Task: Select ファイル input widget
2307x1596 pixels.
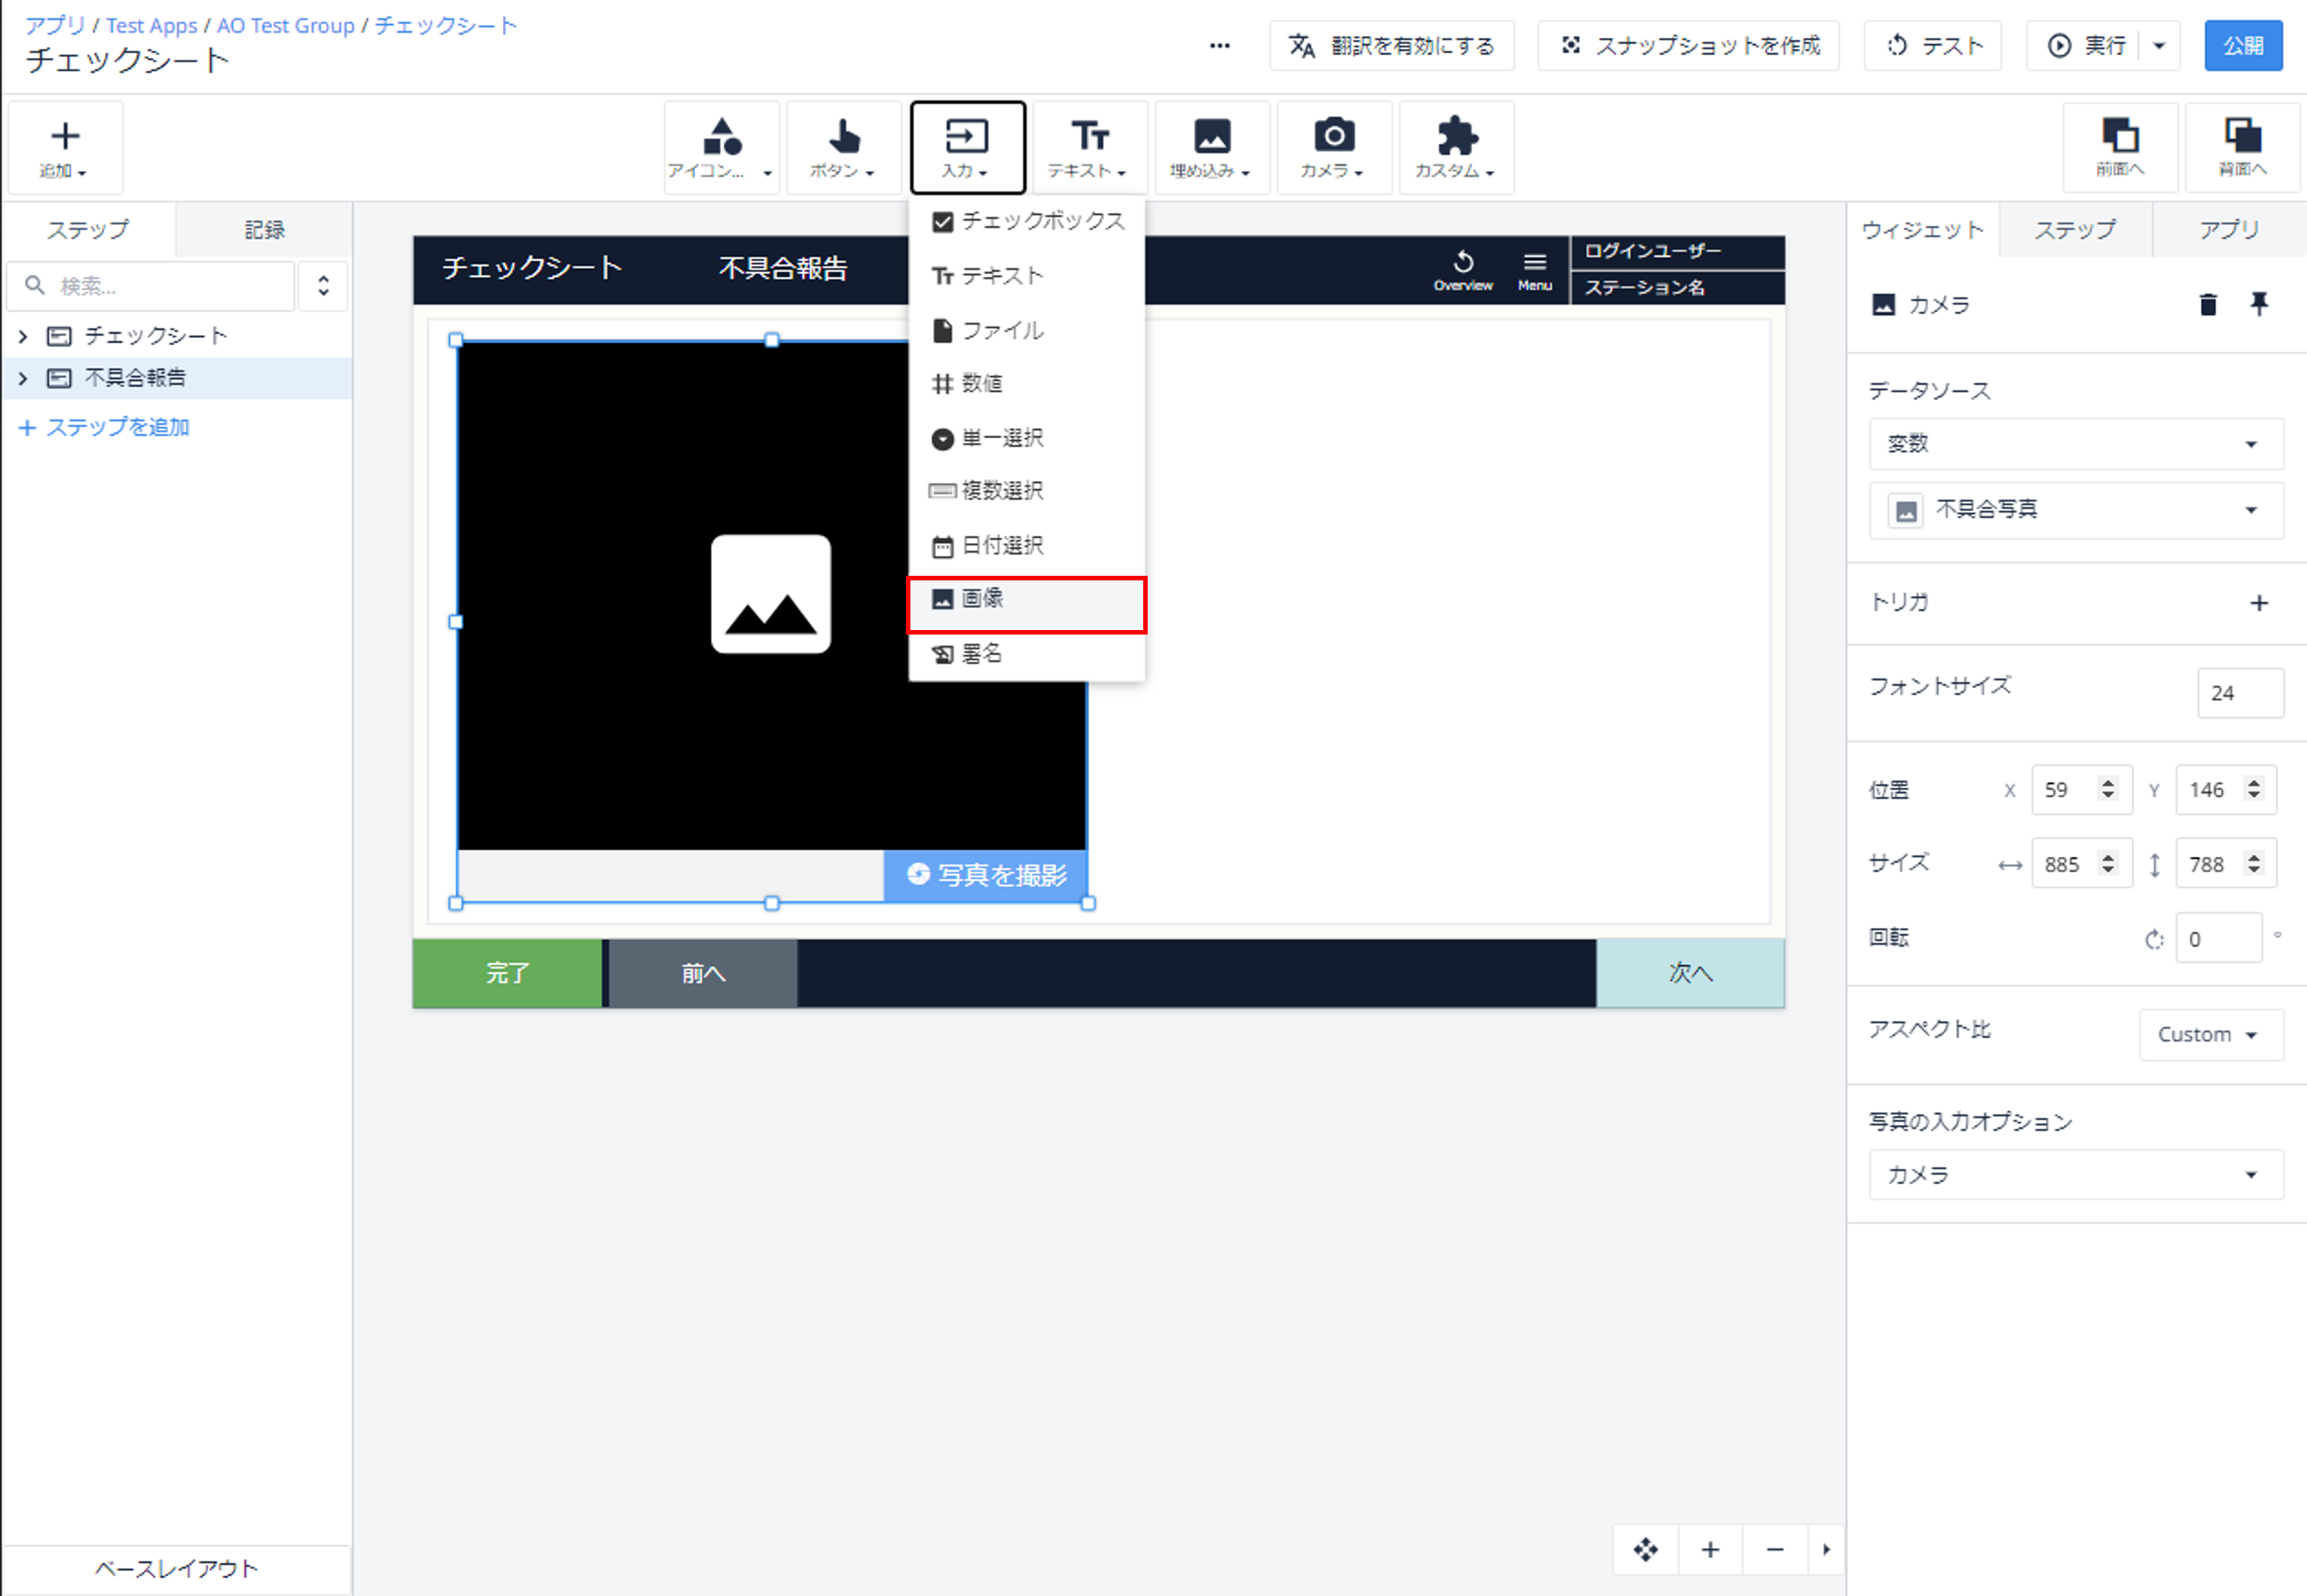Action: click(x=1027, y=330)
